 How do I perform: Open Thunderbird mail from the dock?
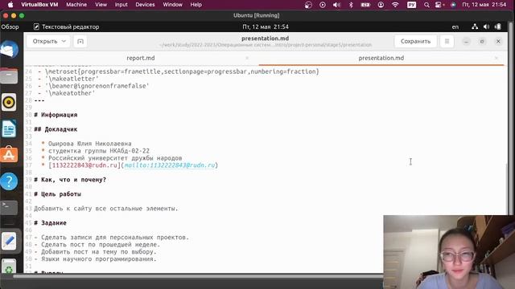coord(9,50)
